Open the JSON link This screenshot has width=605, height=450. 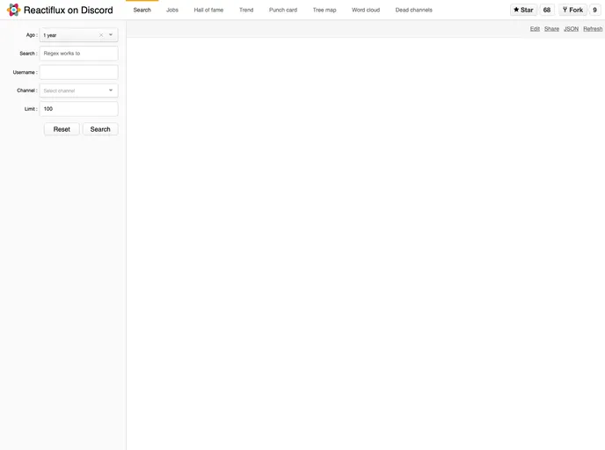coord(571,29)
